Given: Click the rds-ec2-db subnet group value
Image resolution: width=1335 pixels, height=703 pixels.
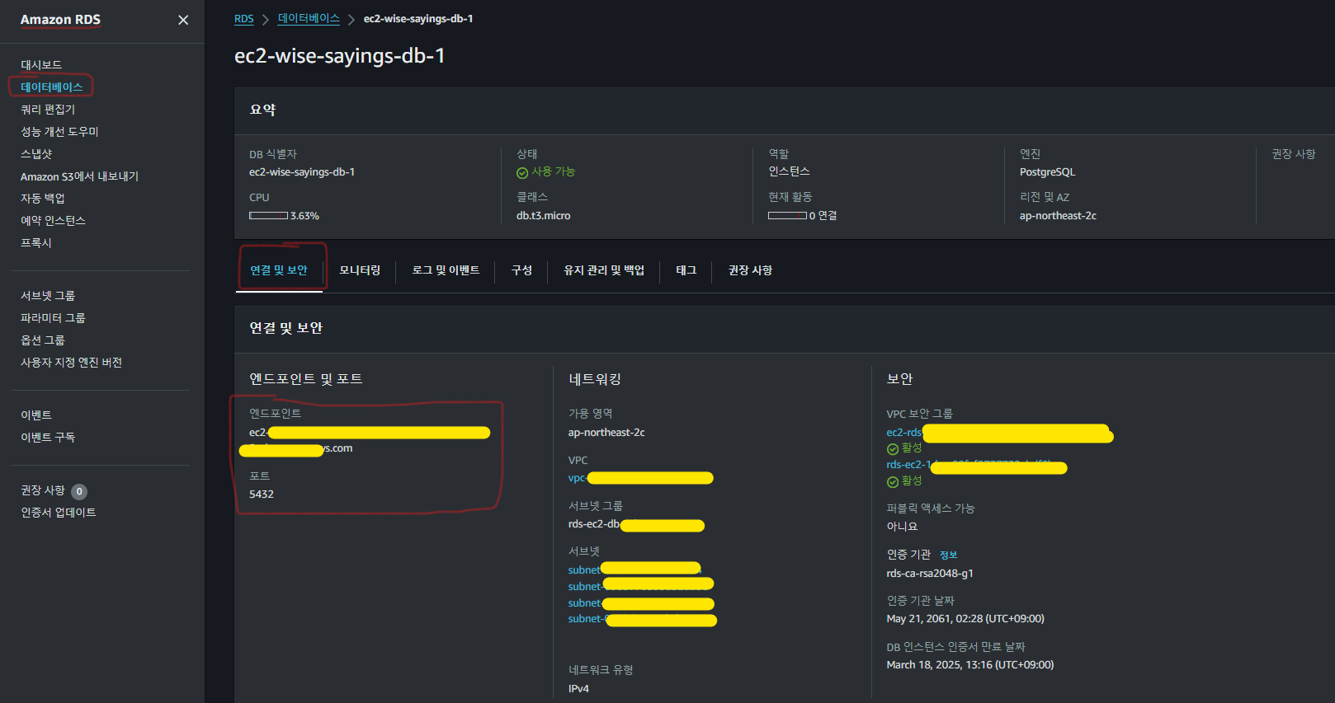Looking at the screenshot, I should [636, 524].
